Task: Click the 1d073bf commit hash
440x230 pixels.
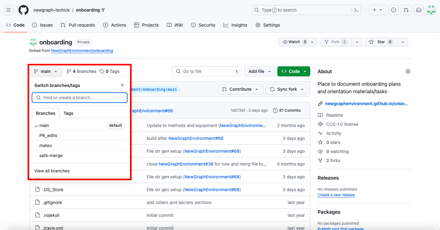Action: click(238, 110)
